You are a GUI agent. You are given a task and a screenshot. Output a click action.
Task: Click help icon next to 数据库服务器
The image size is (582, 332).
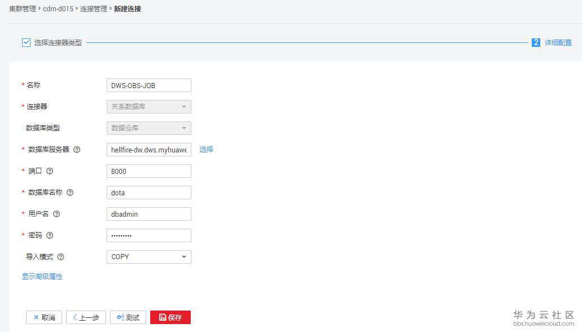[77, 149]
